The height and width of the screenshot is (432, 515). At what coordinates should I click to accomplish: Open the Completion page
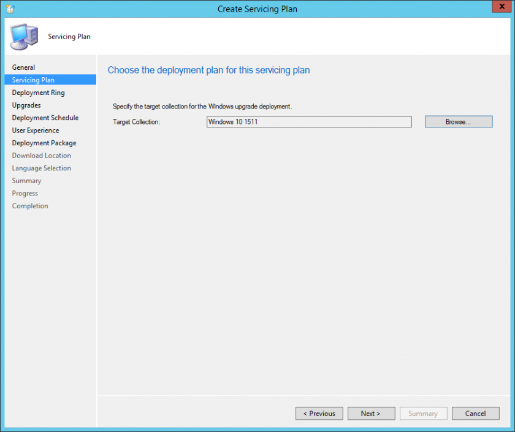(x=29, y=205)
